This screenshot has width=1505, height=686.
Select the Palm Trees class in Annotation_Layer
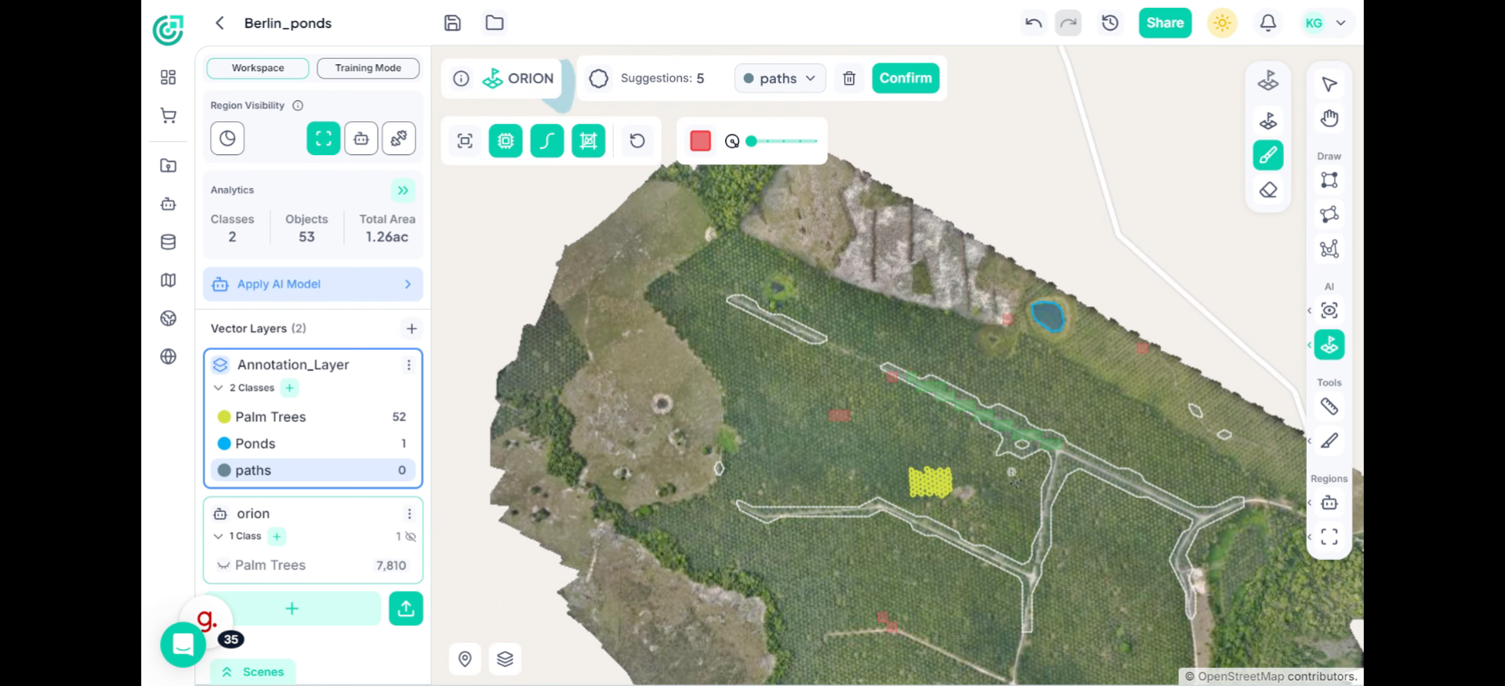313,417
